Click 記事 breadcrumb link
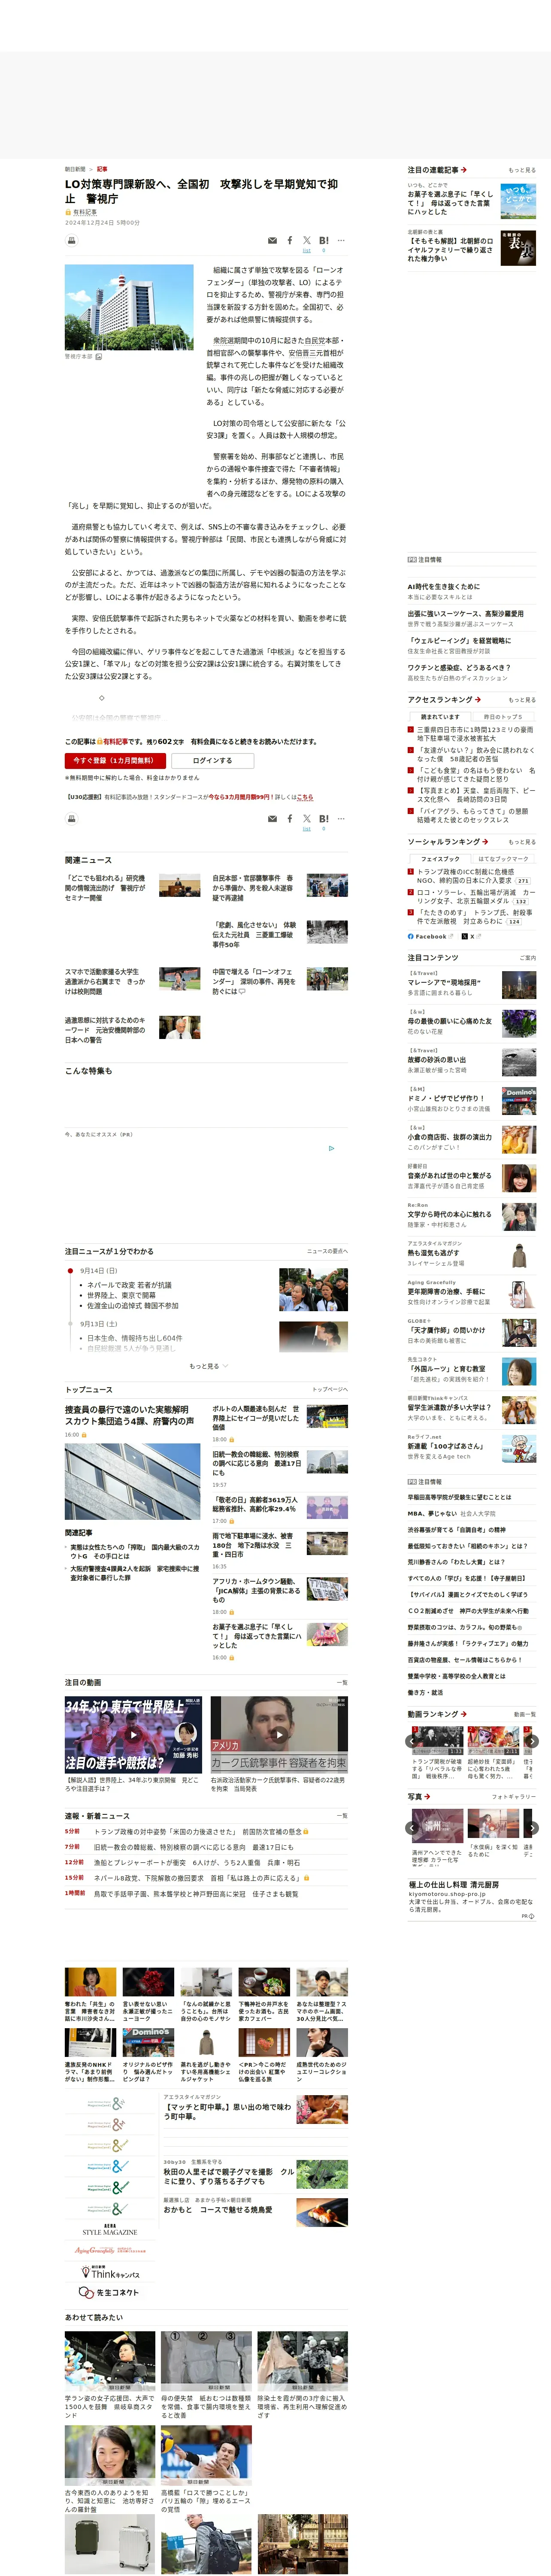This screenshot has height=2576, width=551. coord(102,169)
